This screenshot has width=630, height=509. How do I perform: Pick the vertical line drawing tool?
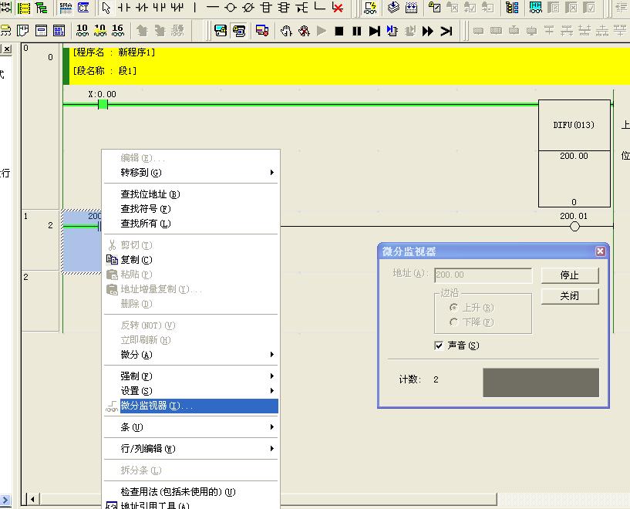[x=194, y=8]
